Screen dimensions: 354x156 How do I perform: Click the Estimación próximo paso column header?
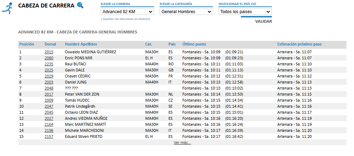[299, 44]
